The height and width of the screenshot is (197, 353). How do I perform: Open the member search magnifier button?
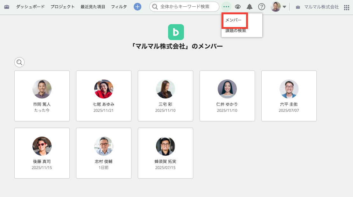tap(19, 62)
